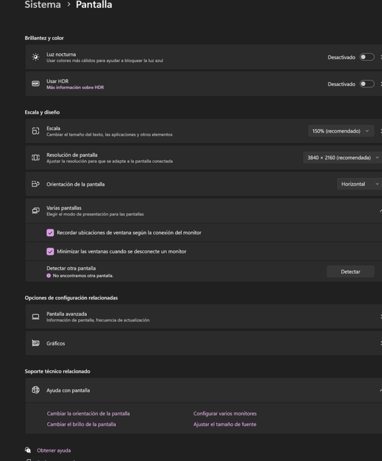Turn on the Usar HDR toggle
The width and height of the screenshot is (382, 461).
(367, 84)
